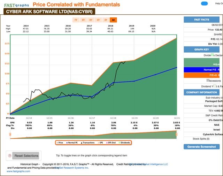Select the 5Y time range tab
Image resolution: width=223 pixels, height=176 pixels.
pos(91,20)
